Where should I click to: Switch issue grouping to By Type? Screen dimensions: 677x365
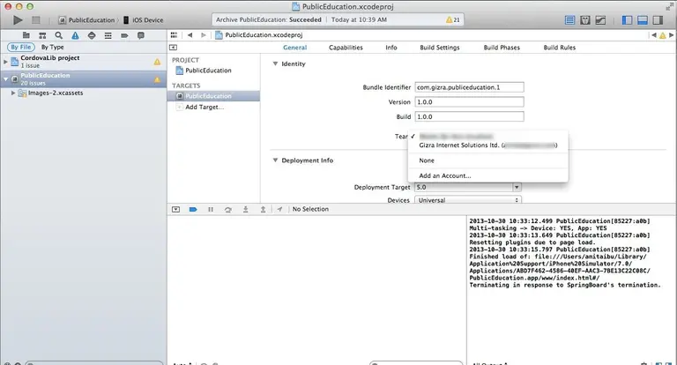[x=52, y=47]
